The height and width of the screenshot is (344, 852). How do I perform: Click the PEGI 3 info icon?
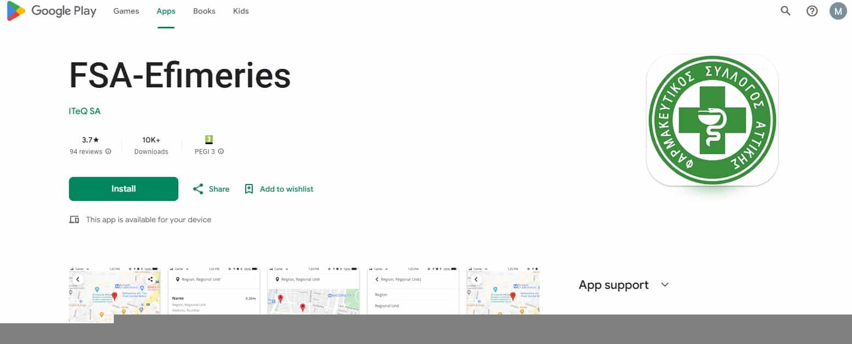221,151
